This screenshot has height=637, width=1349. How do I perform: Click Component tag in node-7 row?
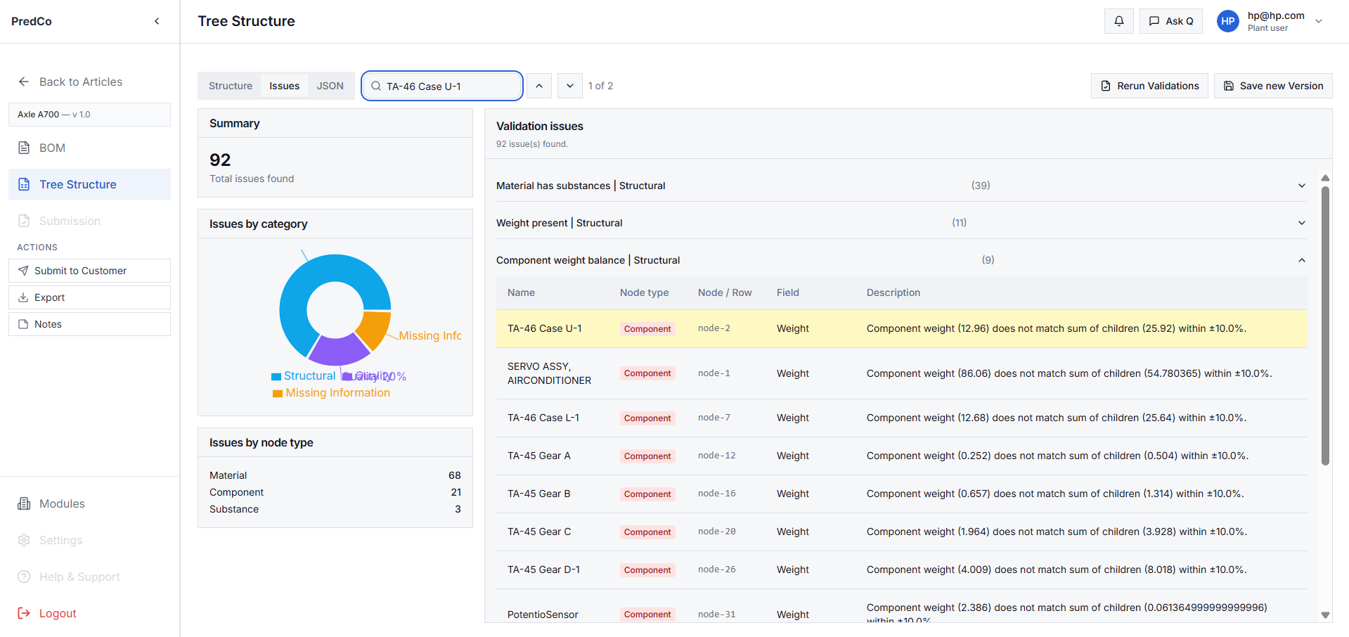647,418
